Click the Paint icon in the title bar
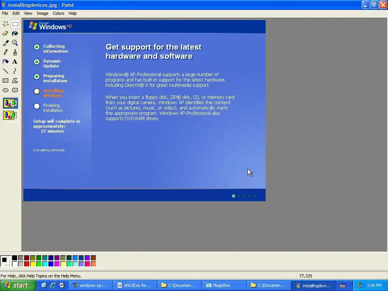Image resolution: width=388 pixels, height=291 pixels. point(3,5)
